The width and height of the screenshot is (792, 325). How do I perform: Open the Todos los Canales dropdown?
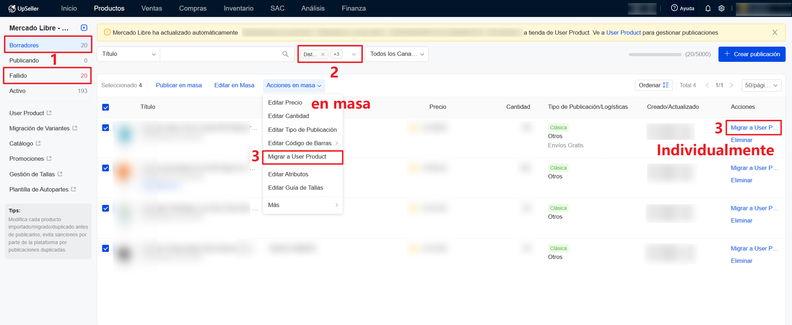pos(396,54)
